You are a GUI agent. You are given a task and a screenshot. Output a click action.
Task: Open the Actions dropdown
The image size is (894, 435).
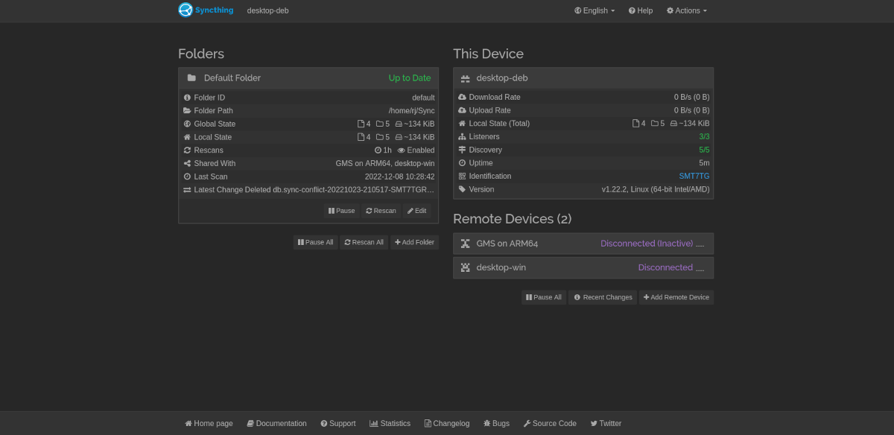(685, 10)
